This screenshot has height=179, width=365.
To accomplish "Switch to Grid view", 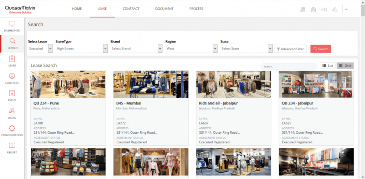I will click(345, 66).
